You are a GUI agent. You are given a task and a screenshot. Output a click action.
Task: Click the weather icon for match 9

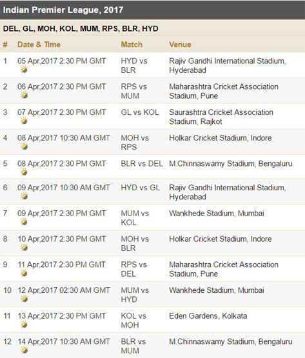(x=24, y=273)
